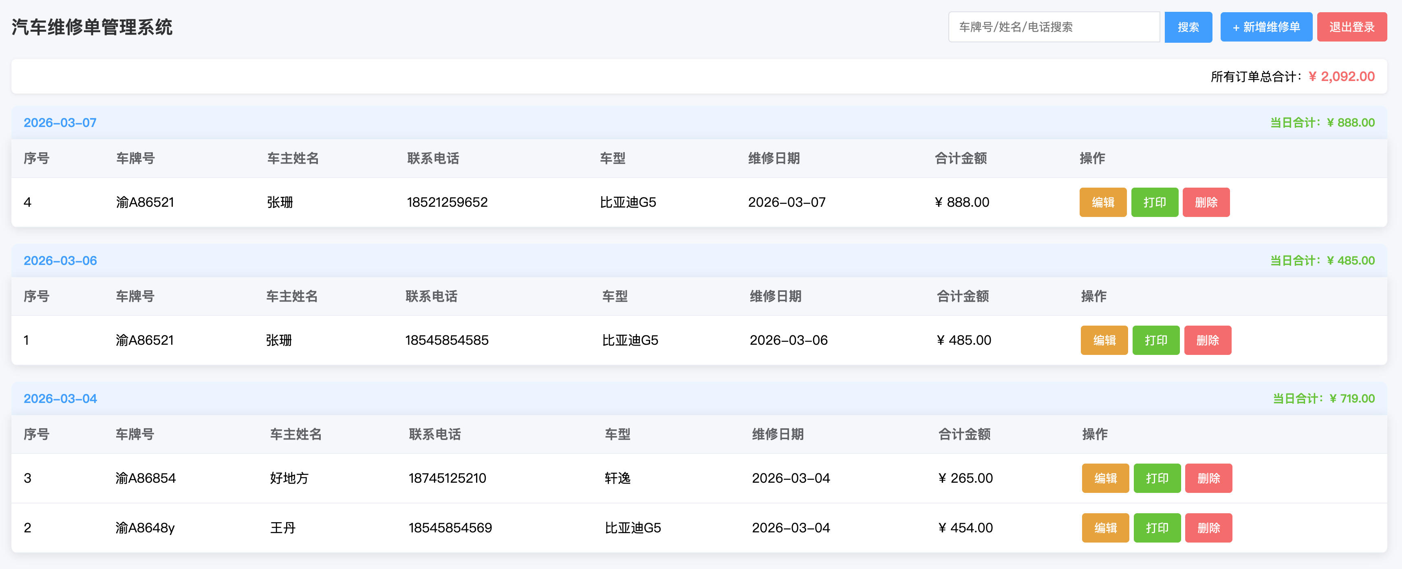Click 维修日期 column header in 2026-03-06 table

[776, 296]
